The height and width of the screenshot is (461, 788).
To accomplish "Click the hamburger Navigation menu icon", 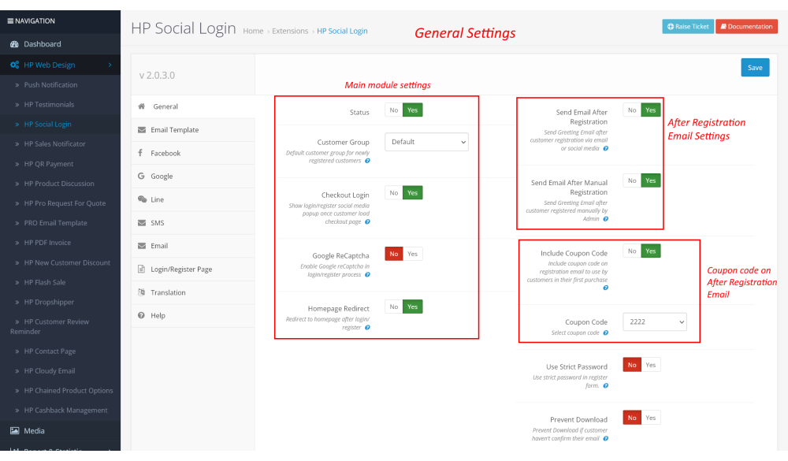I will [x=10, y=21].
